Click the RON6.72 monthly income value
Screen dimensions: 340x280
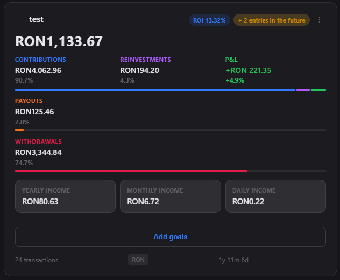click(143, 202)
